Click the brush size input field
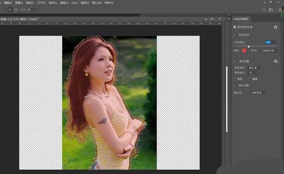Viewport: 284px width, 174px height. [x=32, y=10]
